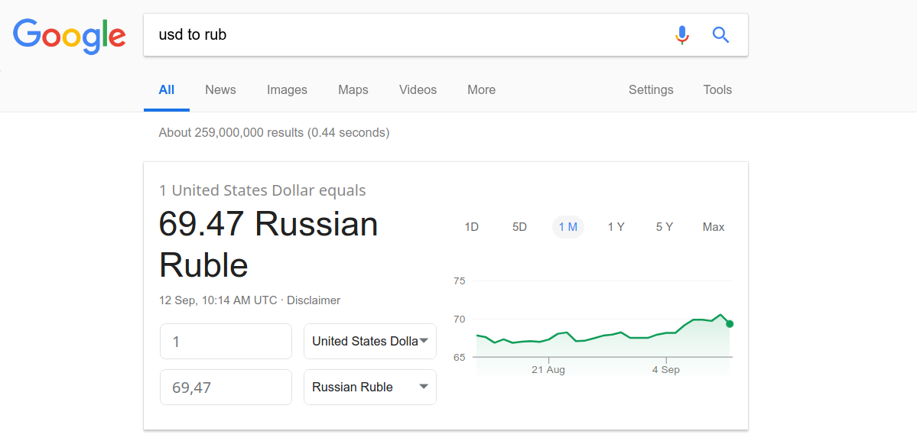This screenshot has width=917, height=438.
Task: Select the 5 Y chart range
Action: click(664, 227)
